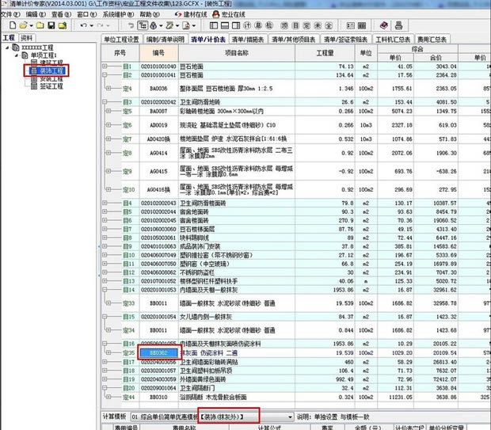Click the 序号 column header
The height and width of the screenshot is (430, 491).
pyautogui.click(x=120, y=53)
